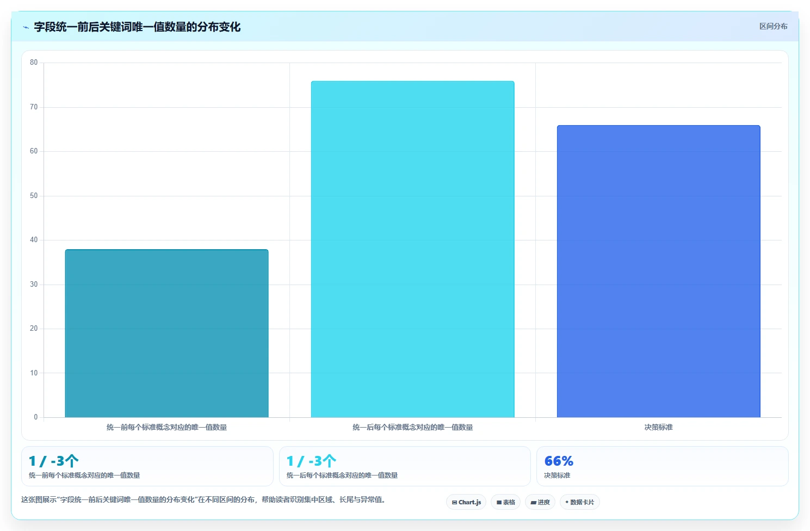Click the cyan 1 / -3个 value in the 统一后 card
This screenshot has height=531, width=810.
point(311,461)
